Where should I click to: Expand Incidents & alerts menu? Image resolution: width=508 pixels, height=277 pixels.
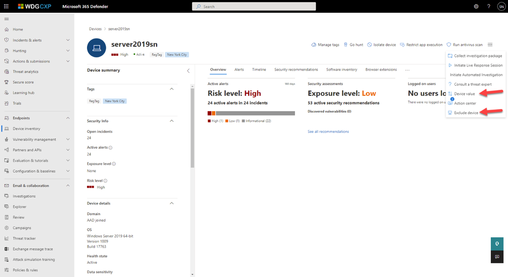(x=68, y=40)
